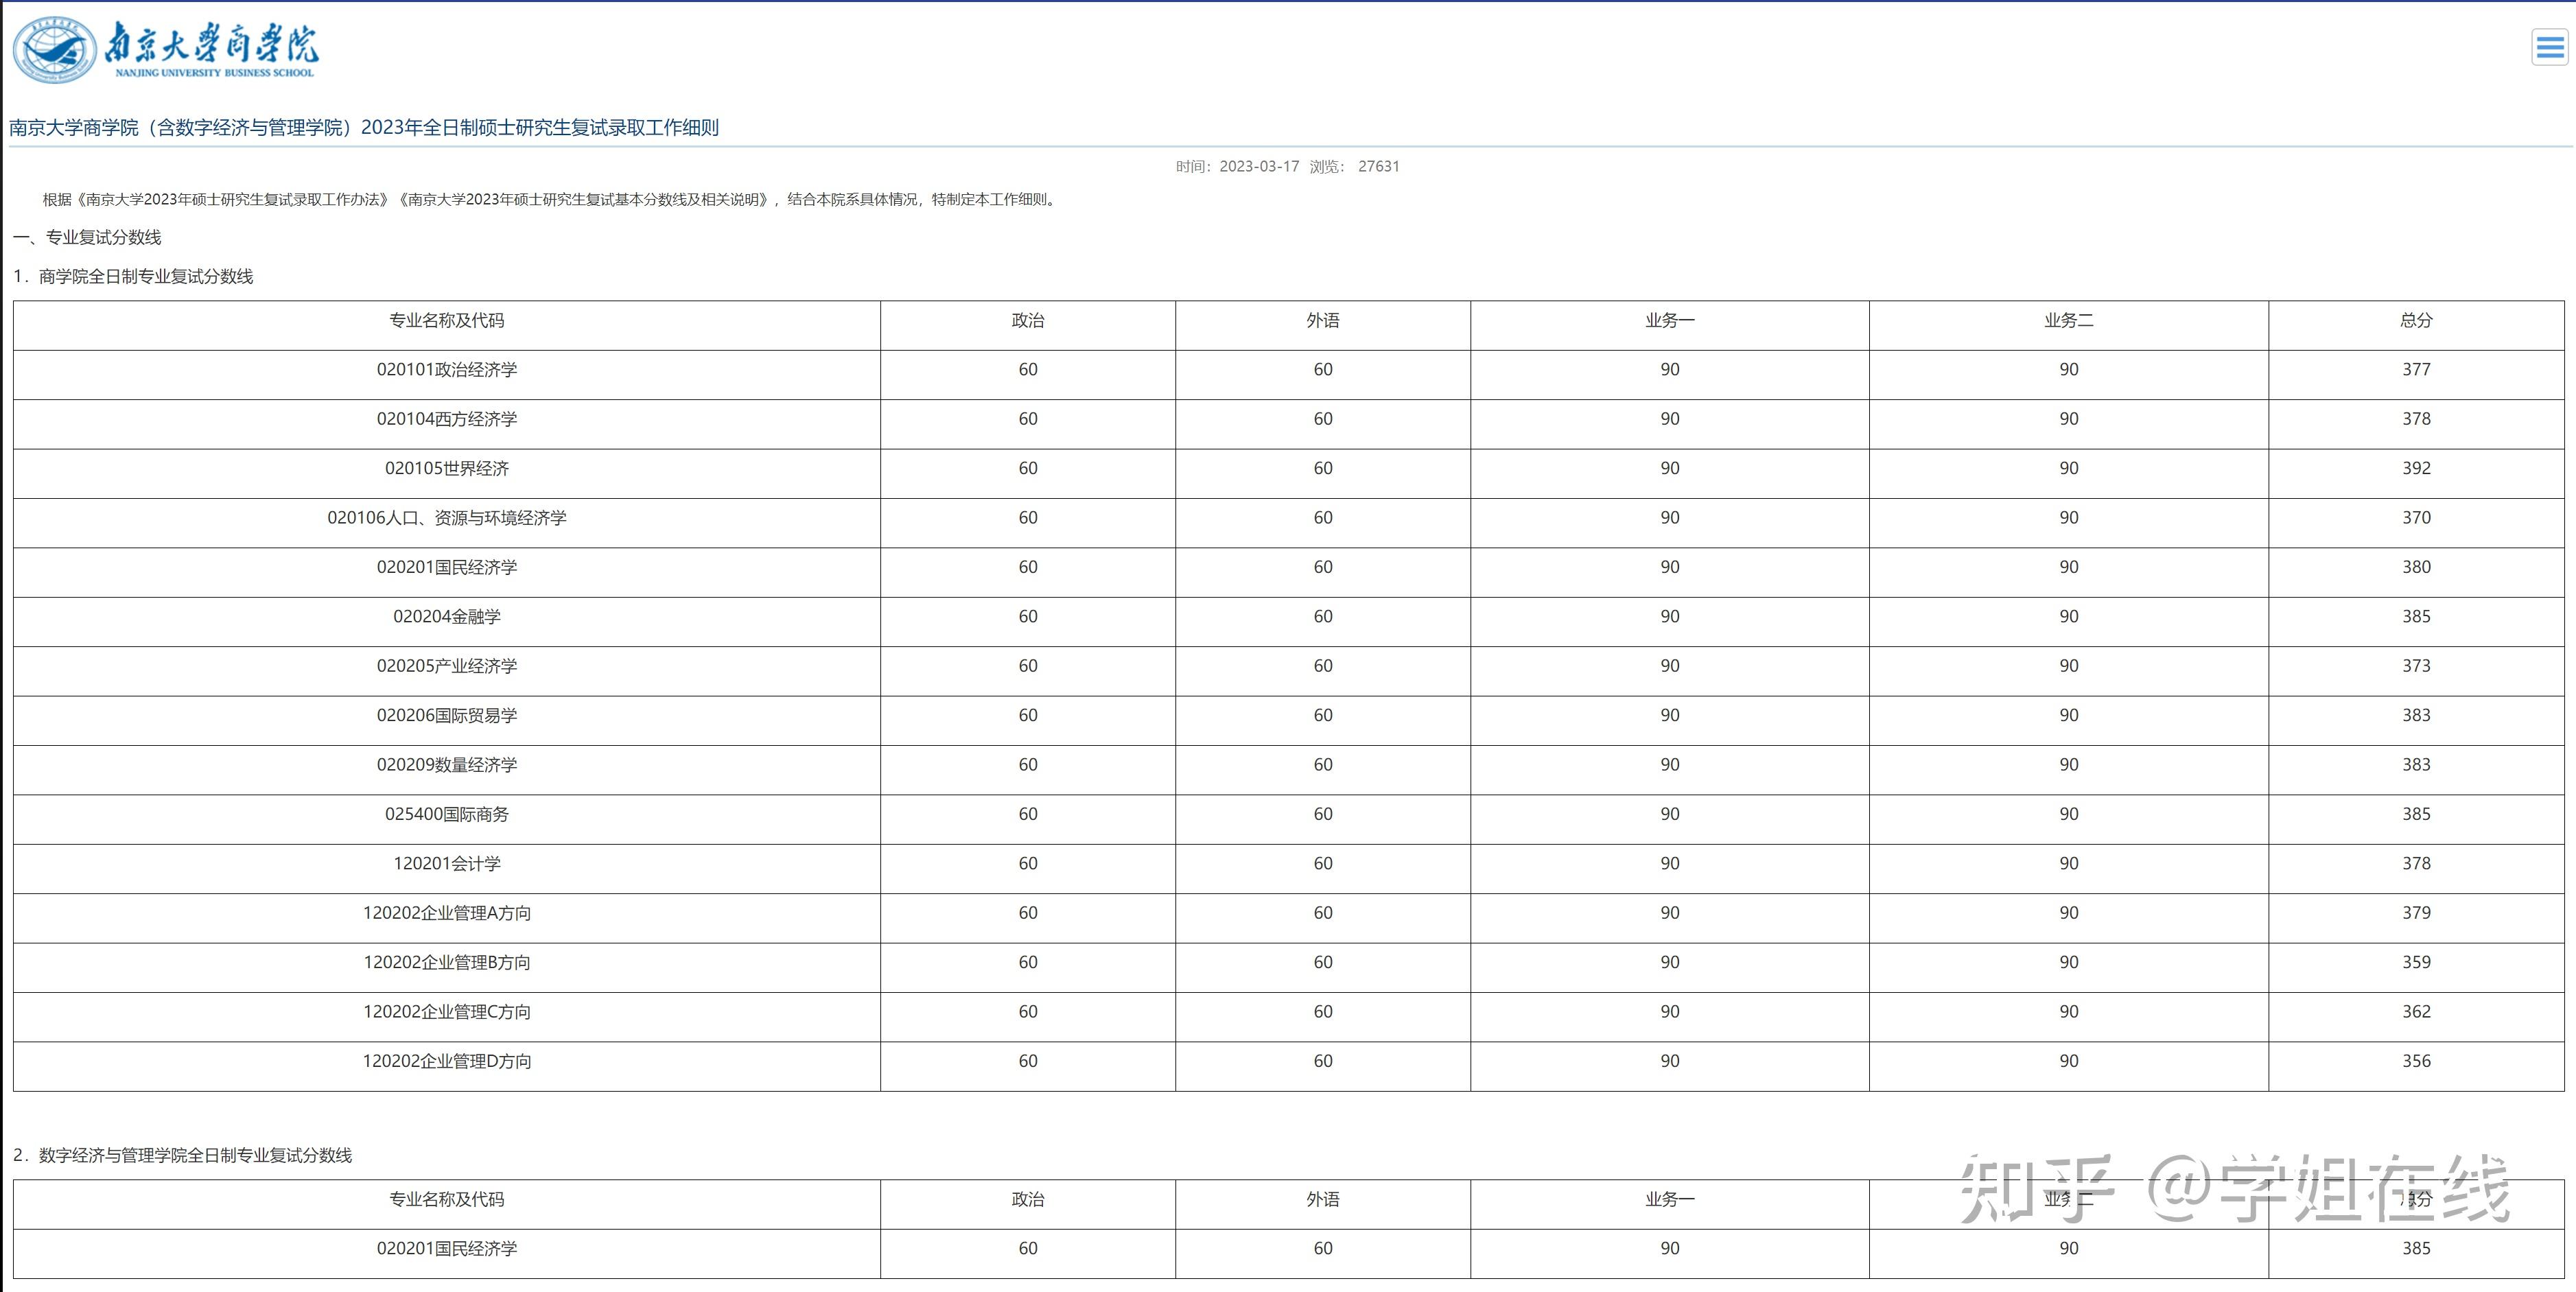Click the 027631 view count
The height and width of the screenshot is (1292, 2576).
1378,167
